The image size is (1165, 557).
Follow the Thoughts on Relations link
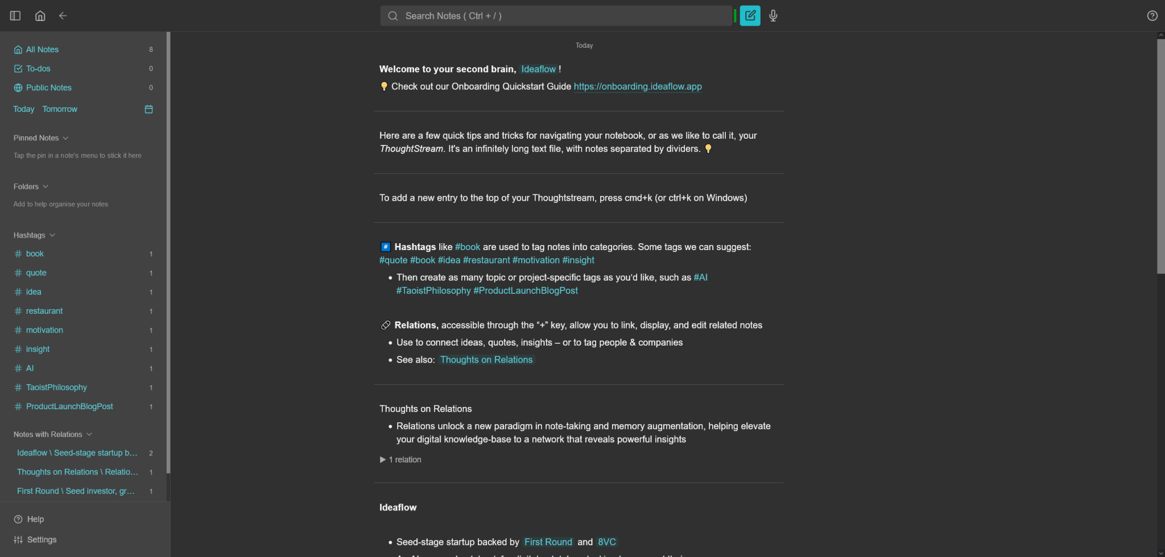coord(486,360)
